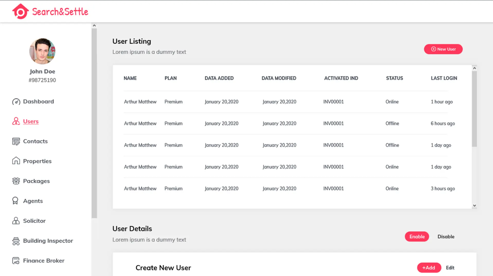Click the Contacts sidebar icon

coord(16,141)
